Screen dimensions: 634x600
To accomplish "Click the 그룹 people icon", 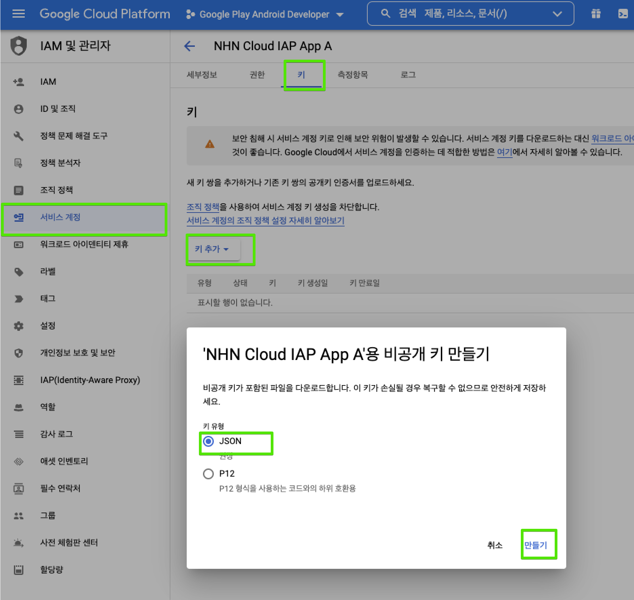I will (x=19, y=516).
